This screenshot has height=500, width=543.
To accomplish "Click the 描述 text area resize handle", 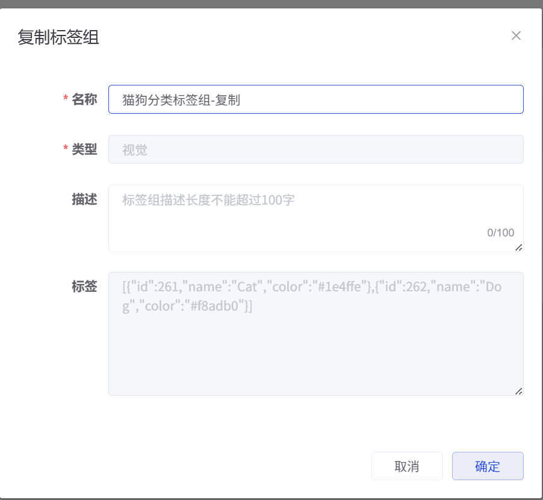I will [519, 247].
